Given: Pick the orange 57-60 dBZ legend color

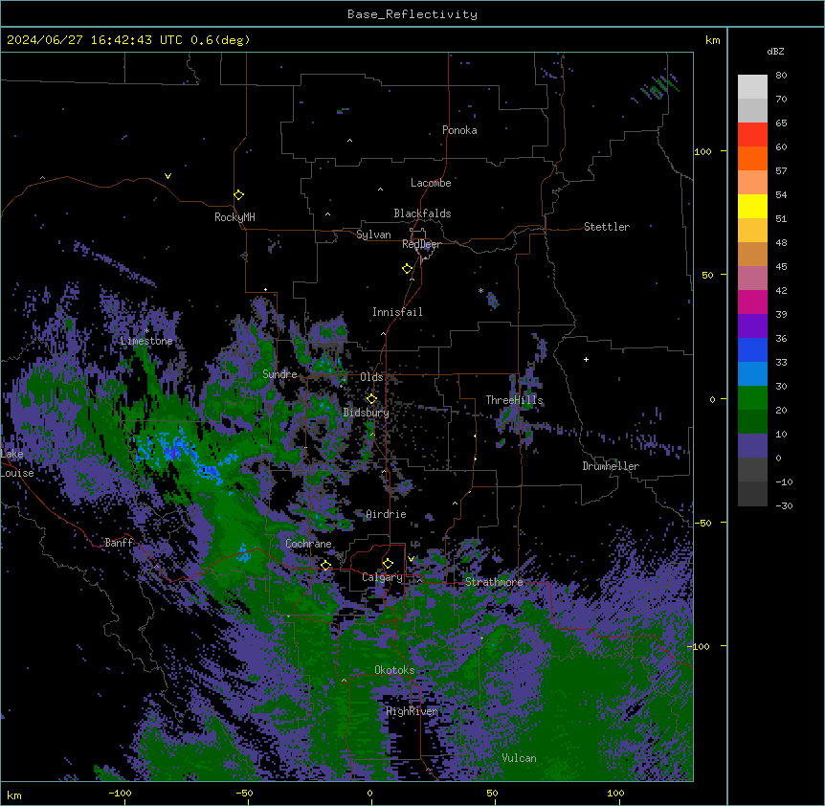Looking at the screenshot, I should point(752,158).
